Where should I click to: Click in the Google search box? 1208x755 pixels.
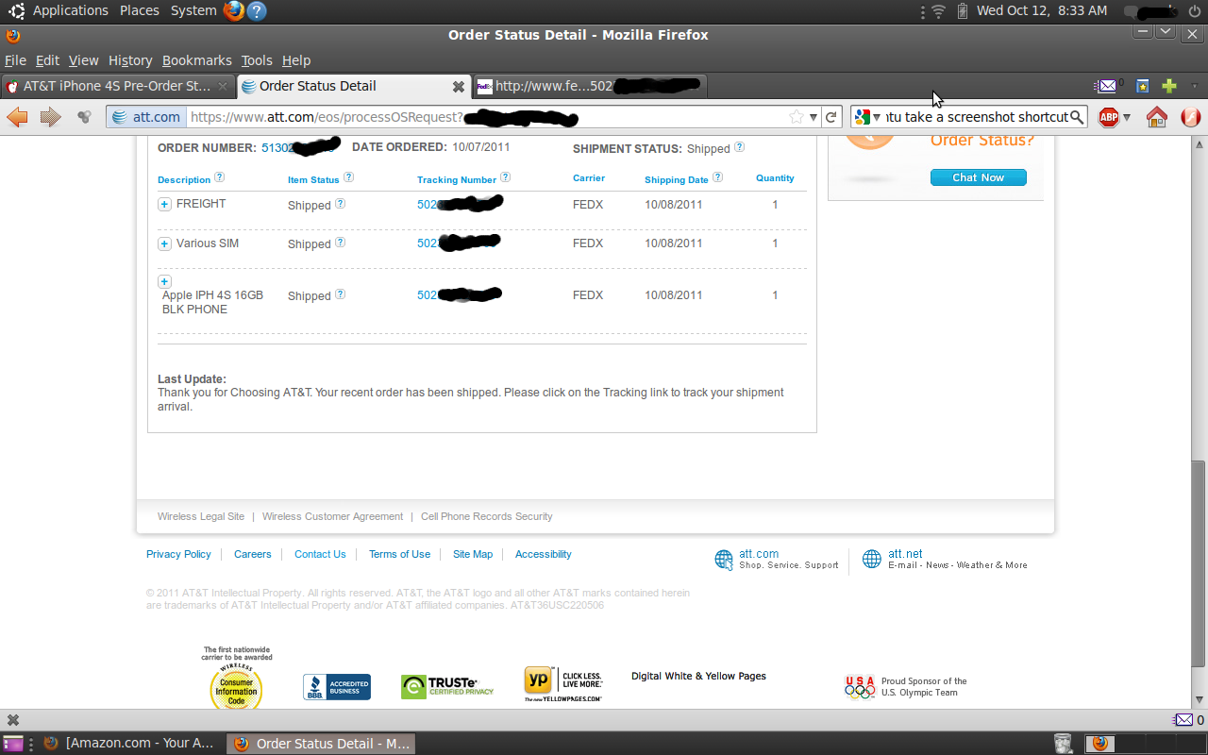pos(976,117)
